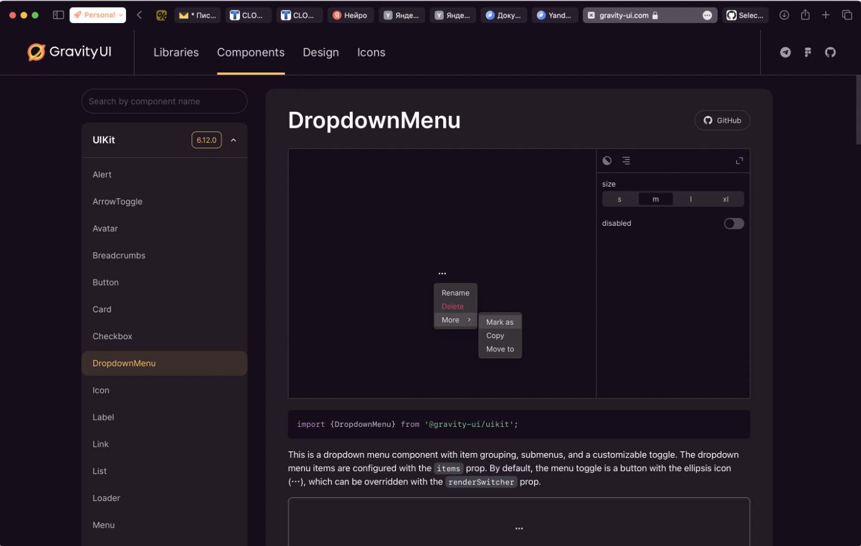Open the props panel icon next to theme toggle

[626, 161]
